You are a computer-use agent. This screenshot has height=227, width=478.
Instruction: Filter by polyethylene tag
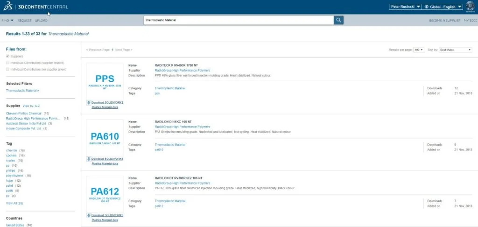click(x=15, y=176)
